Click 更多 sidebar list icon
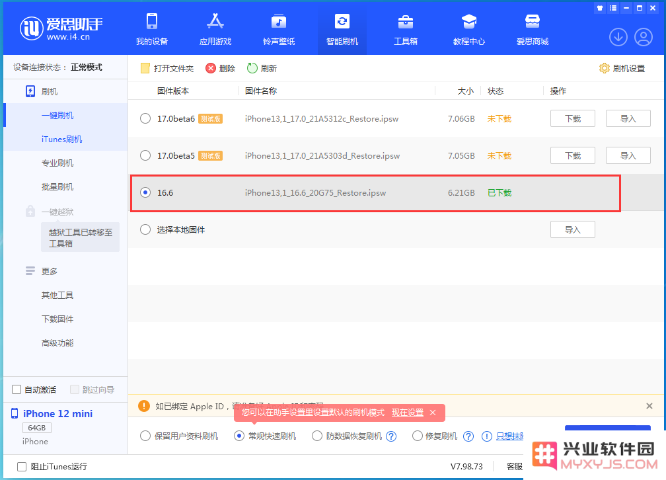Screen dimensions: 666x480 pyautogui.click(x=30, y=271)
